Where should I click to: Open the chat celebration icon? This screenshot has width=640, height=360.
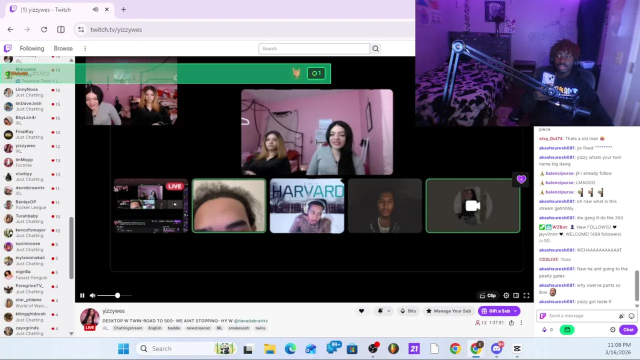[x=621, y=316]
